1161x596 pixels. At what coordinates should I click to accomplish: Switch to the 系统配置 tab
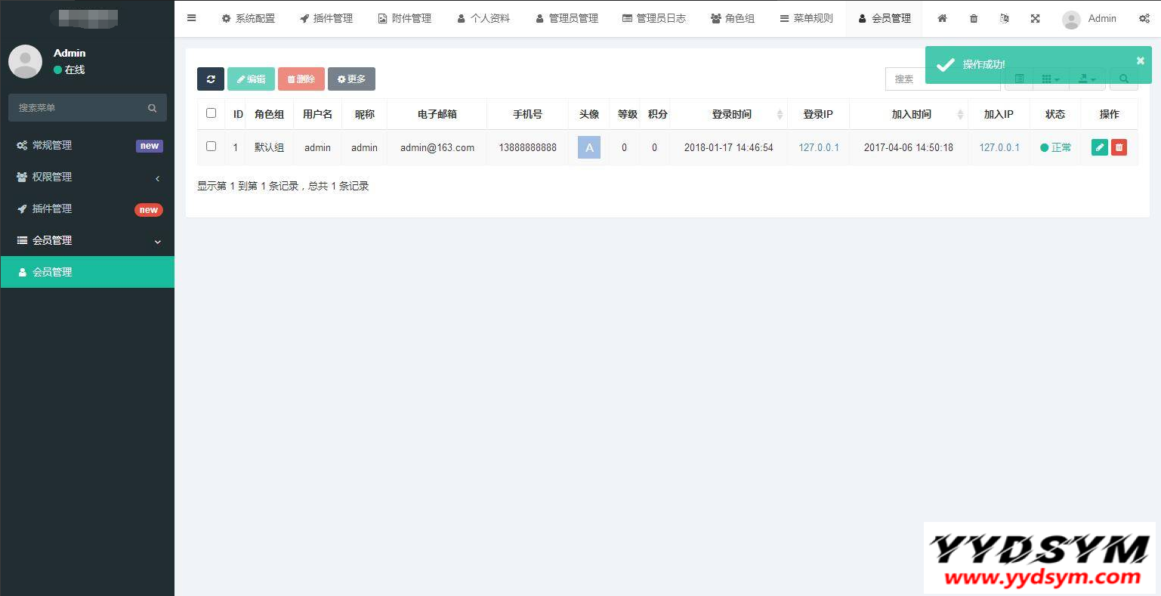[249, 19]
